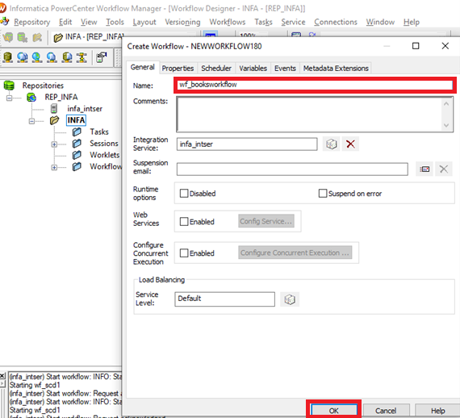
Task: Browse for an Integration Service
Action: point(331,144)
